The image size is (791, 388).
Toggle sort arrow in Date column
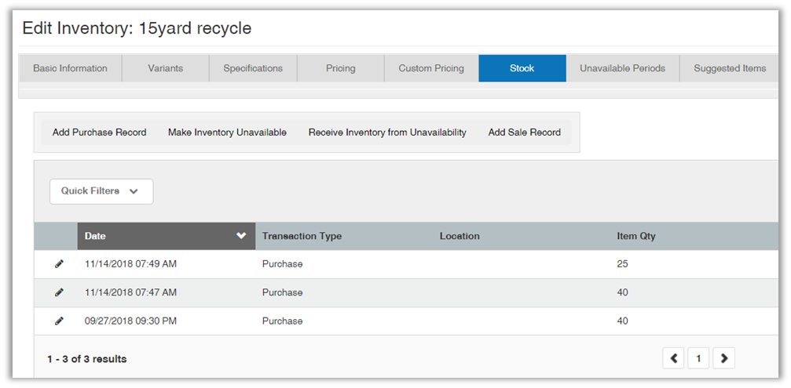coord(241,236)
